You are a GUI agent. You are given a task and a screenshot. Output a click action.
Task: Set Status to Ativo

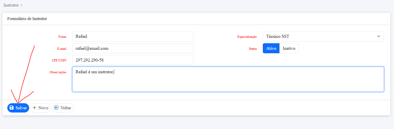pos(271,48)
